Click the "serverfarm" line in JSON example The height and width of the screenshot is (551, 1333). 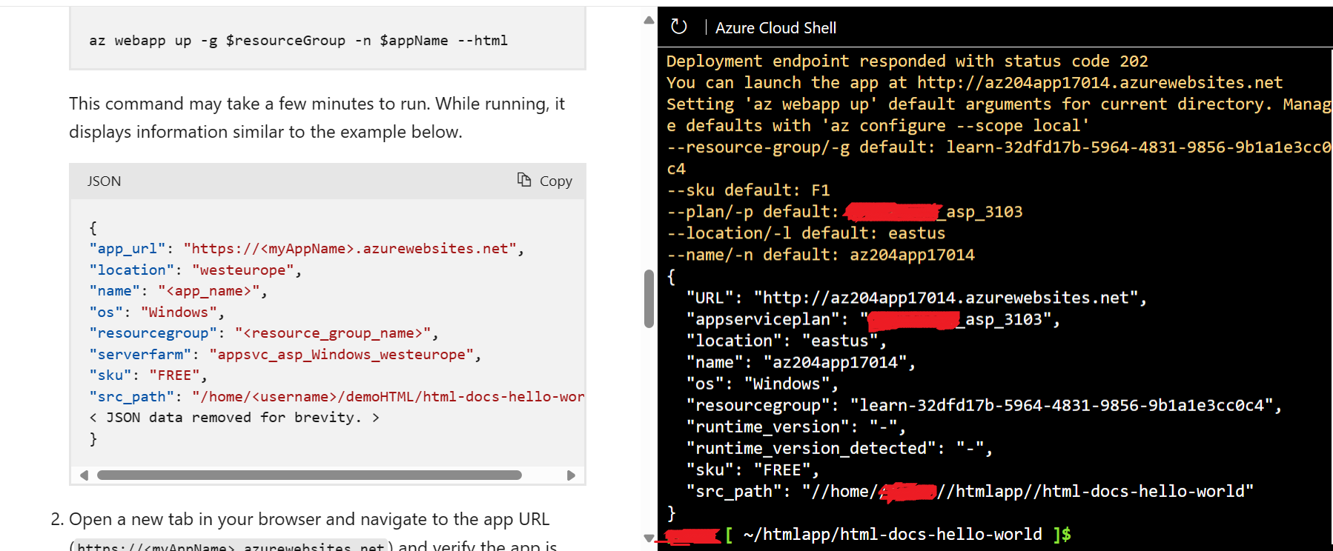click(285, 355)
